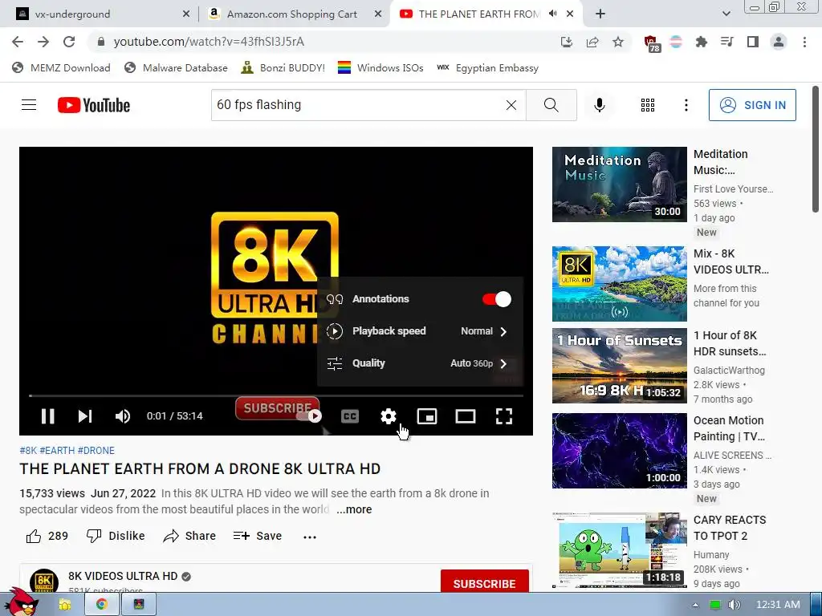Viewport: 822px width, 616px height.
Task: Install app icon in address bar
Action: [566, 42]
